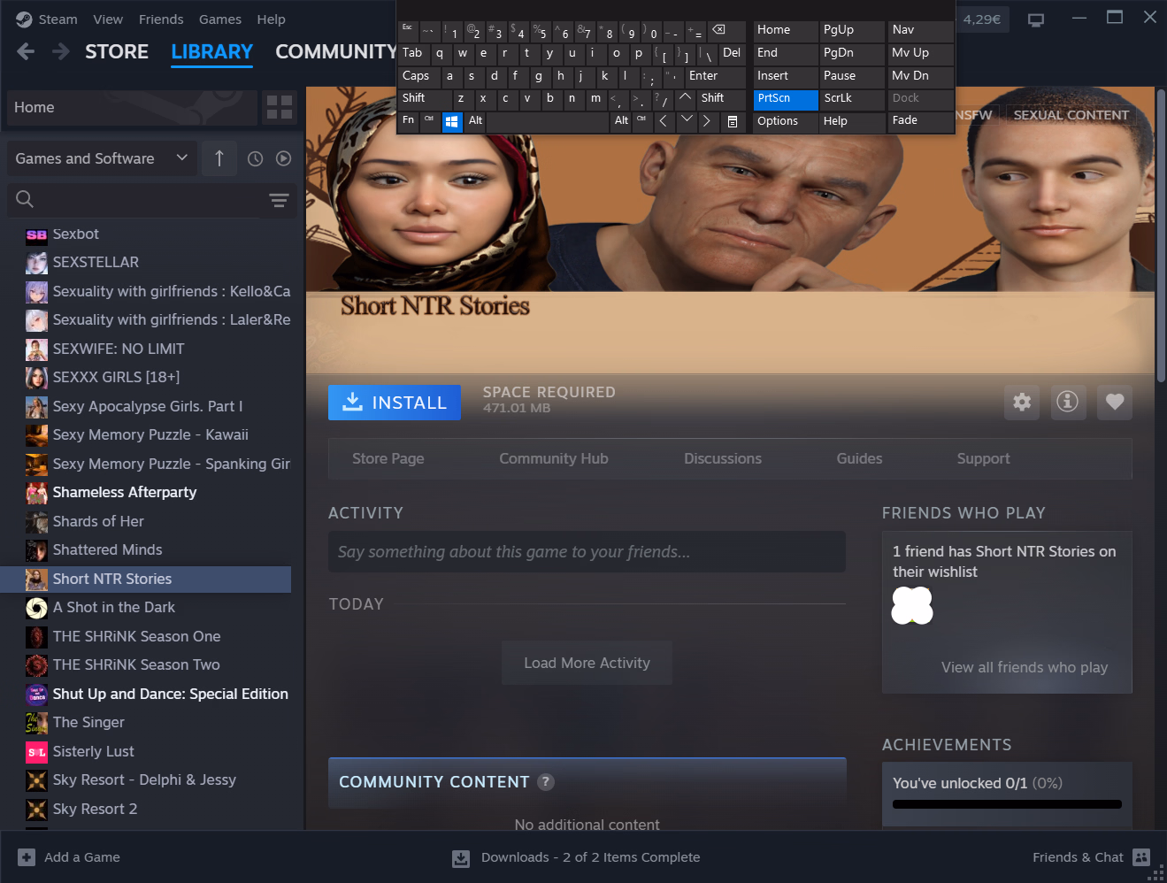The height and width of the screenshot is (883, 1167).
Task: Open the Support tab
Action: (983, 458)
